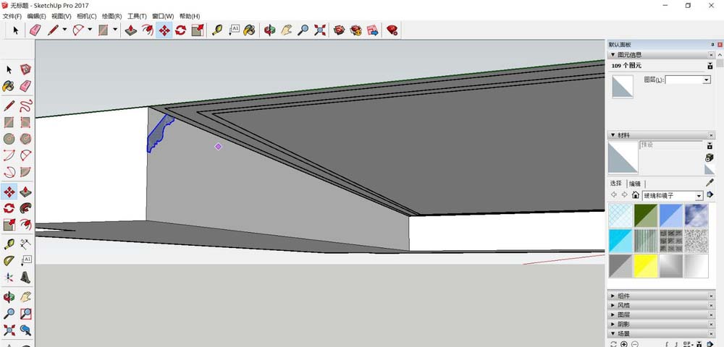Click the materials home icon
The image size is (724, 347).
click(x=636, y=195)
